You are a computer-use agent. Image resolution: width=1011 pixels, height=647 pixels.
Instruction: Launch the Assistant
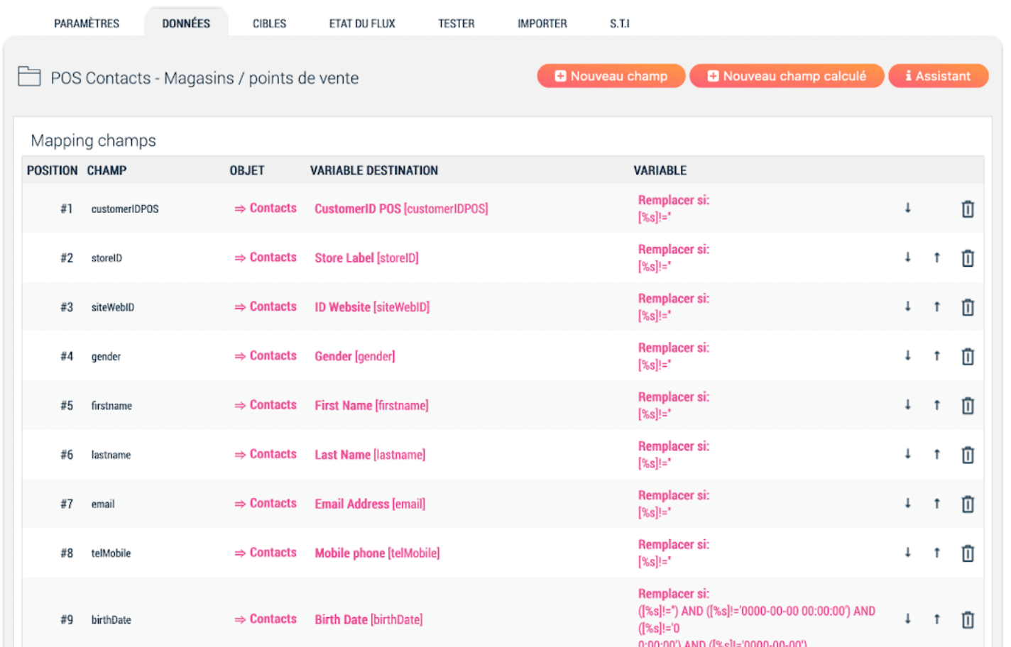[938, 76]
